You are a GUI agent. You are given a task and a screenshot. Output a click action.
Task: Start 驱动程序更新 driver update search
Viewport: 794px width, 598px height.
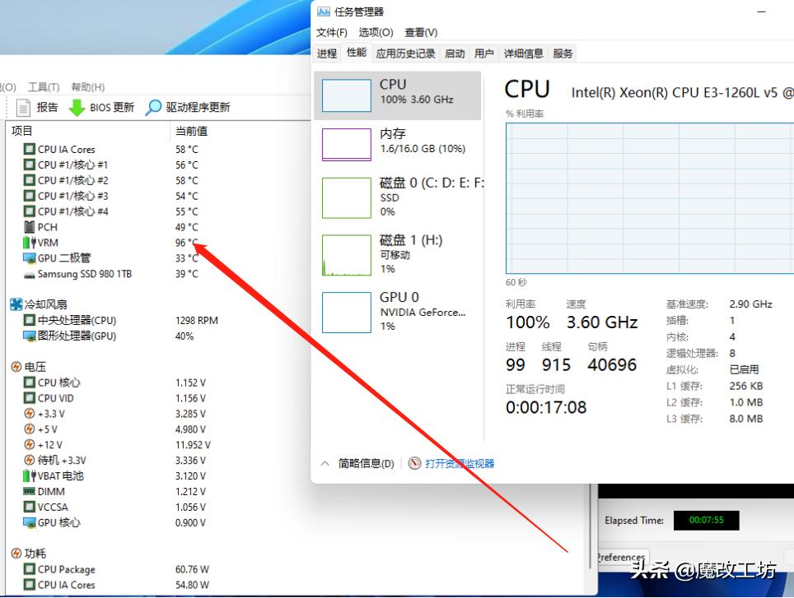tap(189, 107)
